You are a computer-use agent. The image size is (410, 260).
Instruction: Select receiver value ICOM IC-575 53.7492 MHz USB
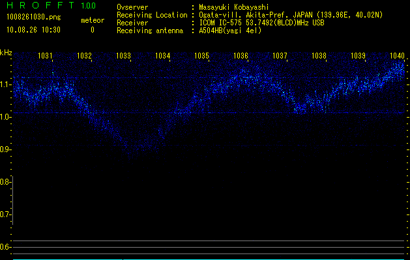pos(262,23)
